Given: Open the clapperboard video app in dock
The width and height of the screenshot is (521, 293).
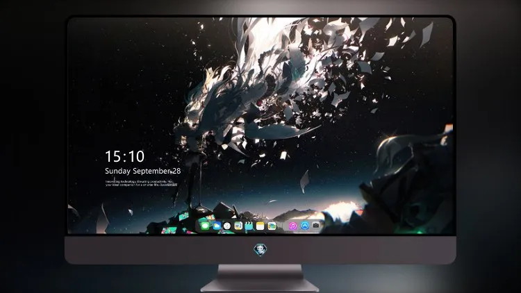Looking at the screenshot, I should point(249,226).
